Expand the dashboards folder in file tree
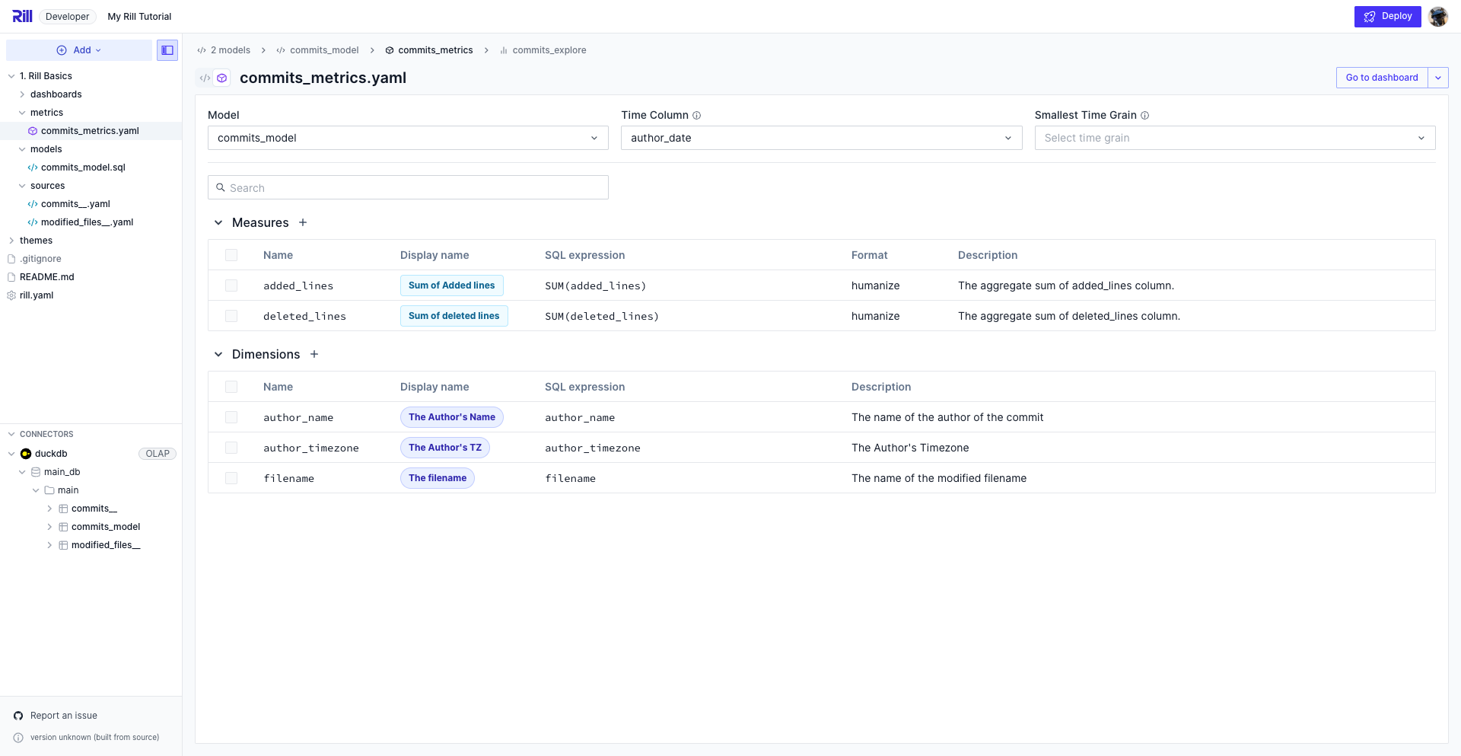This screenshot has width=1461, height=756. click(x=56, y=94)
